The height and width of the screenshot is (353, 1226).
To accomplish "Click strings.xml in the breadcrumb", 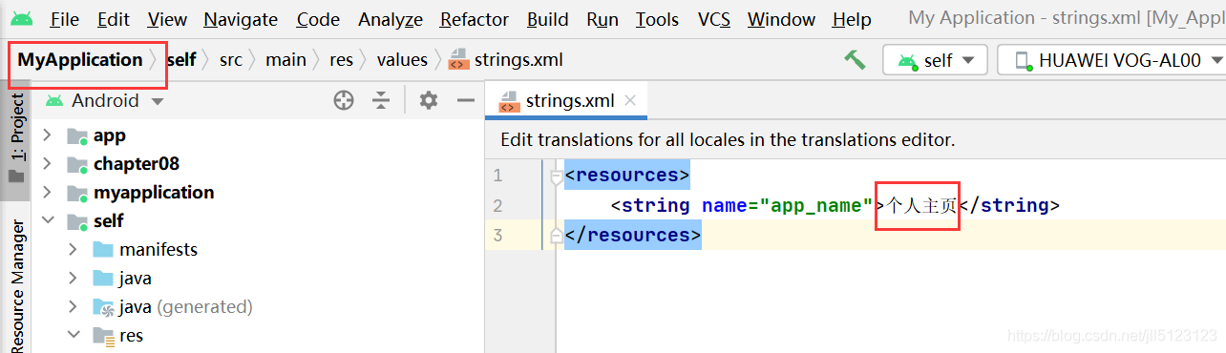I will [x=507, y=59].
